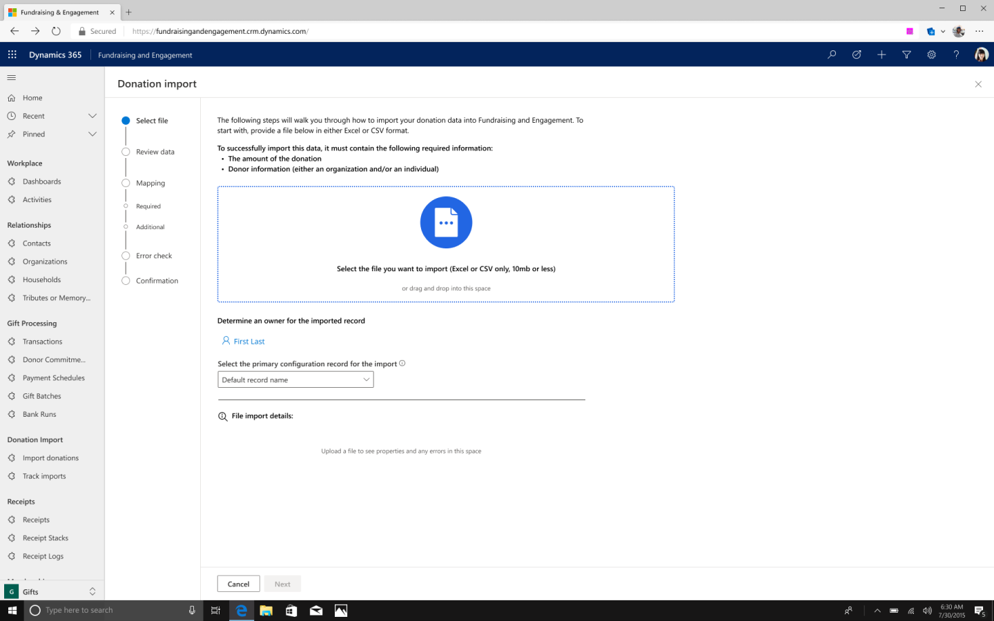
Task: Collapse sidebar using hamburger menu icon
Action: coord(12,77)
